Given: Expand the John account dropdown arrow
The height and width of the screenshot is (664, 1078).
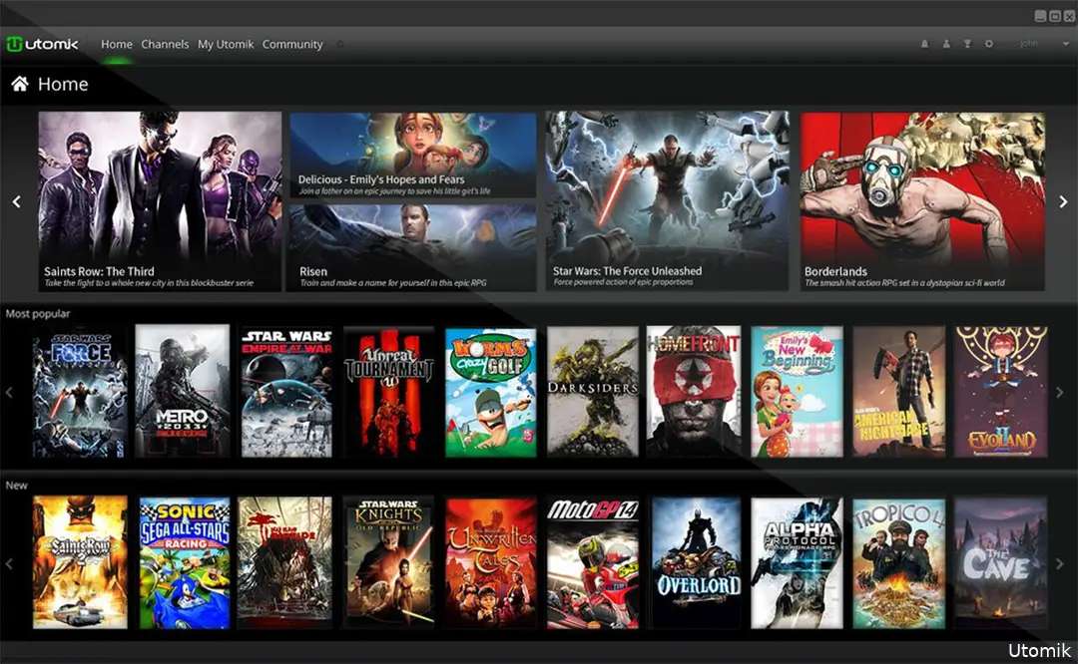Looking at the screenshot, I should [1066, 44].
